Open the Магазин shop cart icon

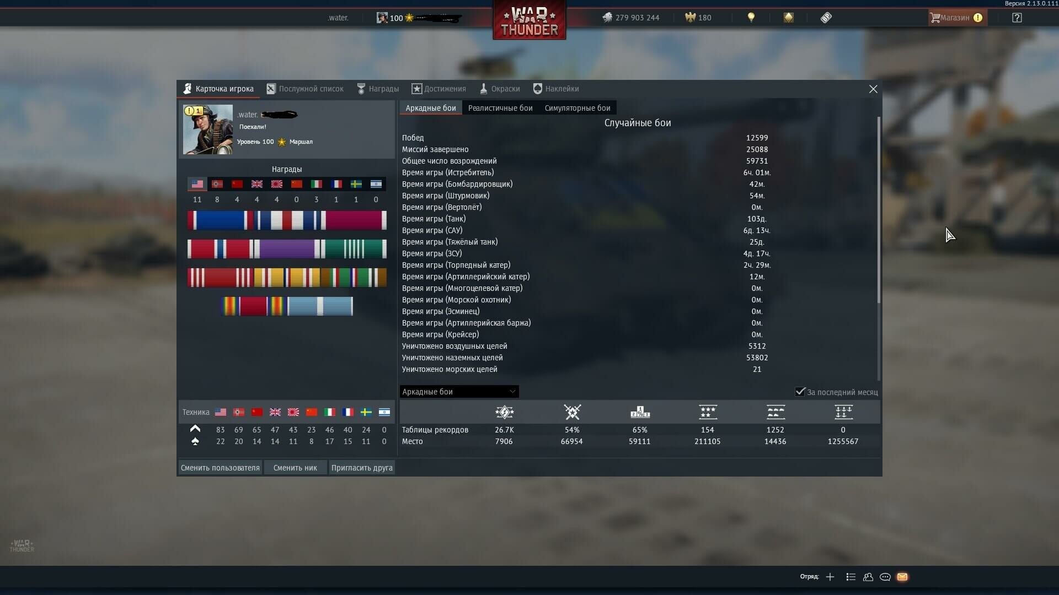tap(935, 18)
